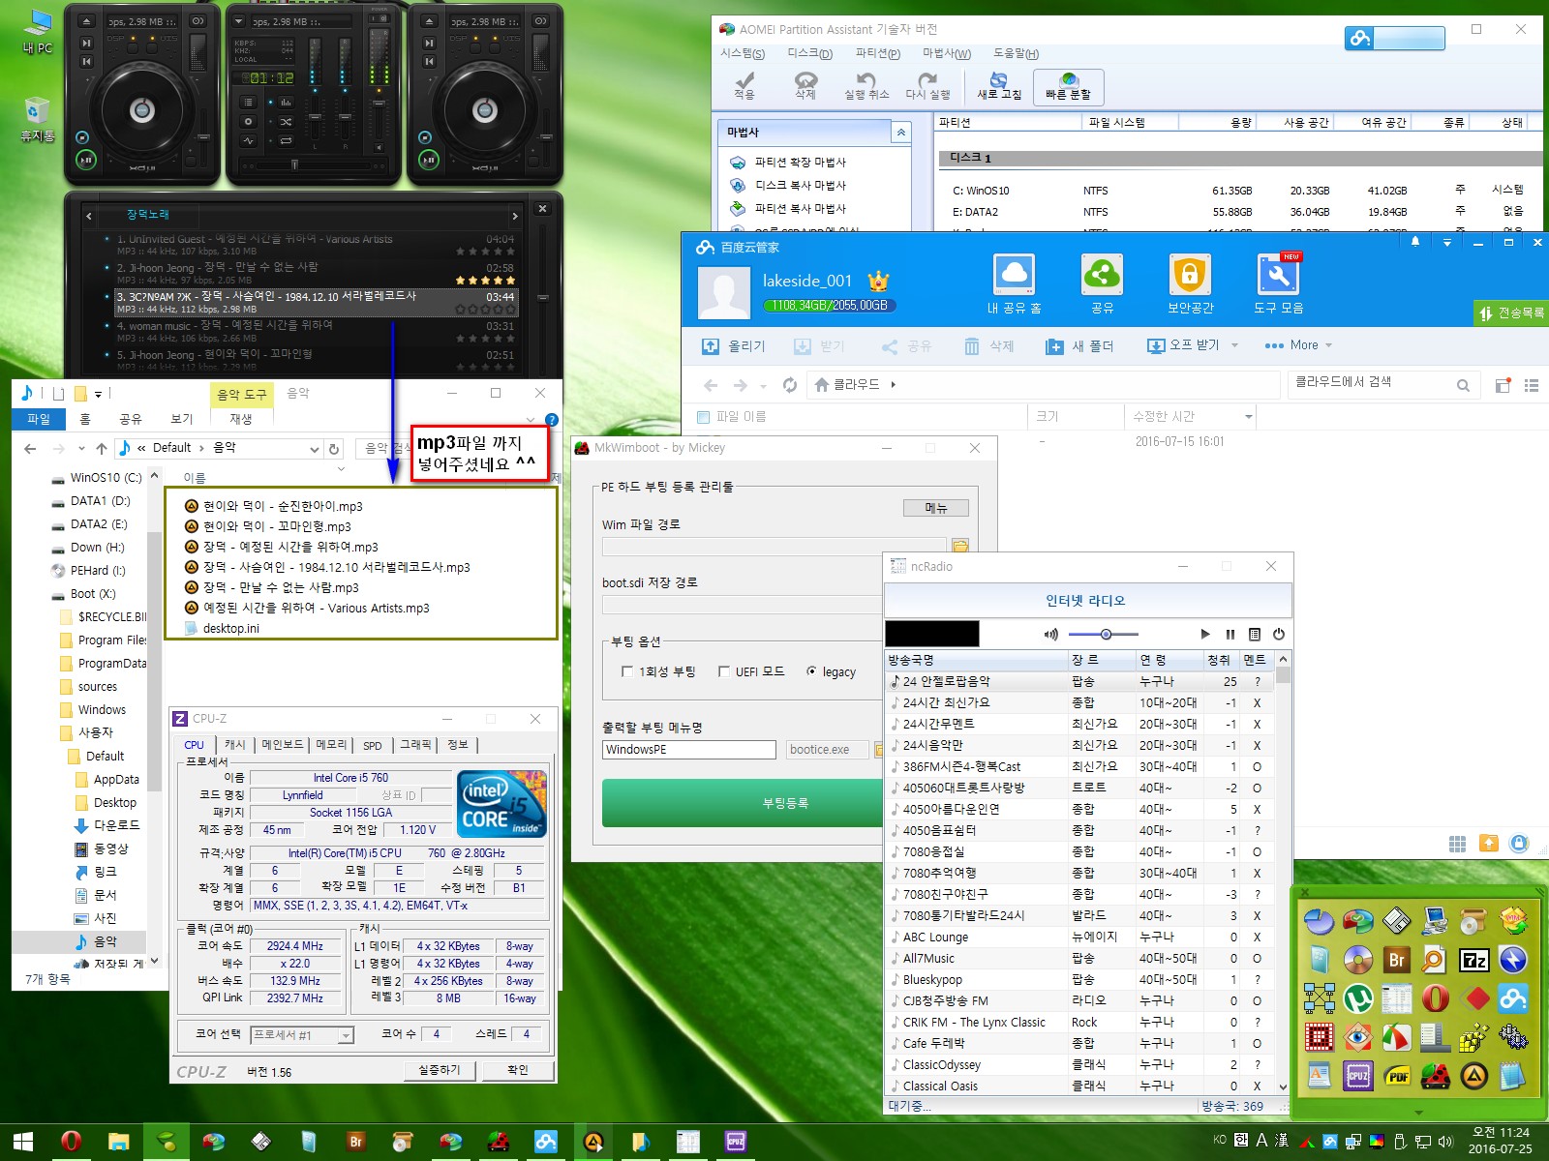Switch Baidu file list view icon

pyautogui.click(x=1532, y=385)
